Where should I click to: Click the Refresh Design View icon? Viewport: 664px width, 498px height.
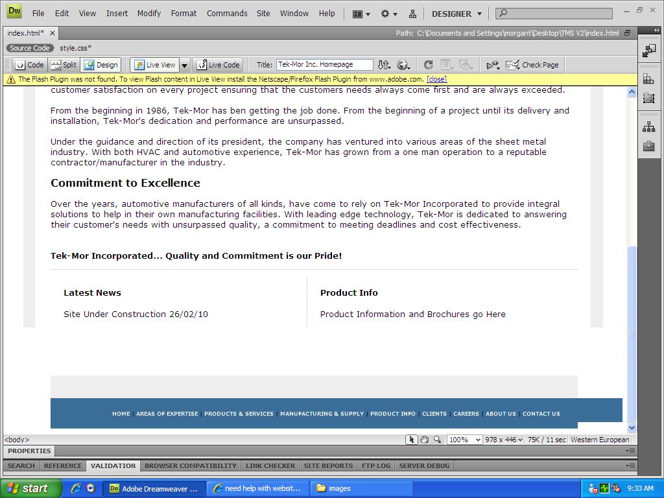429,65
